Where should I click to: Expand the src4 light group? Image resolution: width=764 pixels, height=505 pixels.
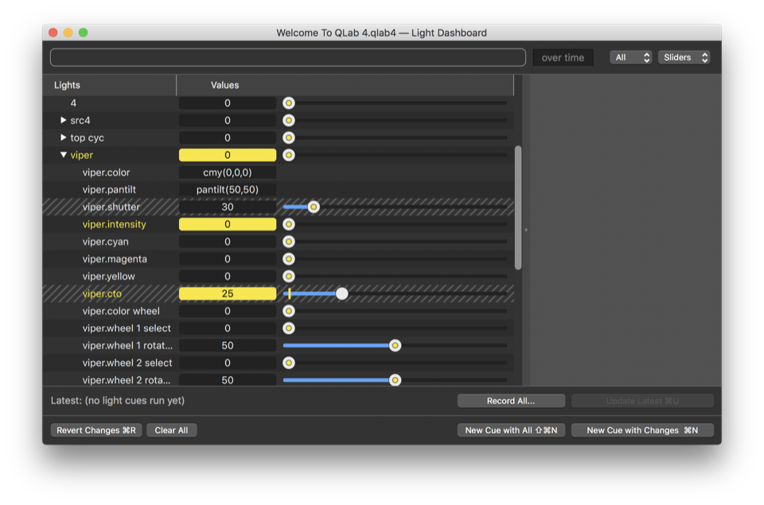coord(64,121)
